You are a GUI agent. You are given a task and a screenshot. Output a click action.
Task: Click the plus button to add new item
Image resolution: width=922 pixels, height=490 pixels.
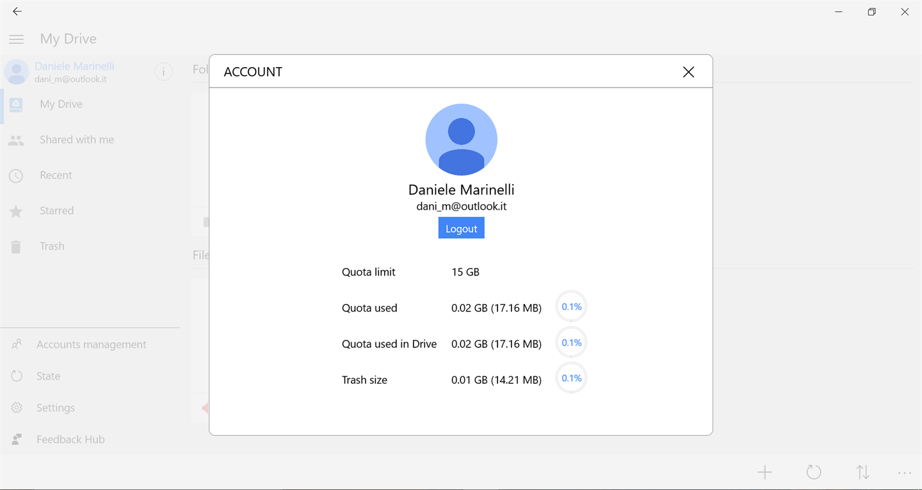pos(764,473)
